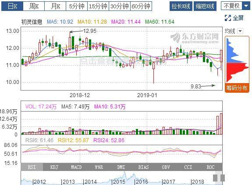The image size is (252, 185).
Task: Select the 日K daily chart tab
Action: click(12, 6)
